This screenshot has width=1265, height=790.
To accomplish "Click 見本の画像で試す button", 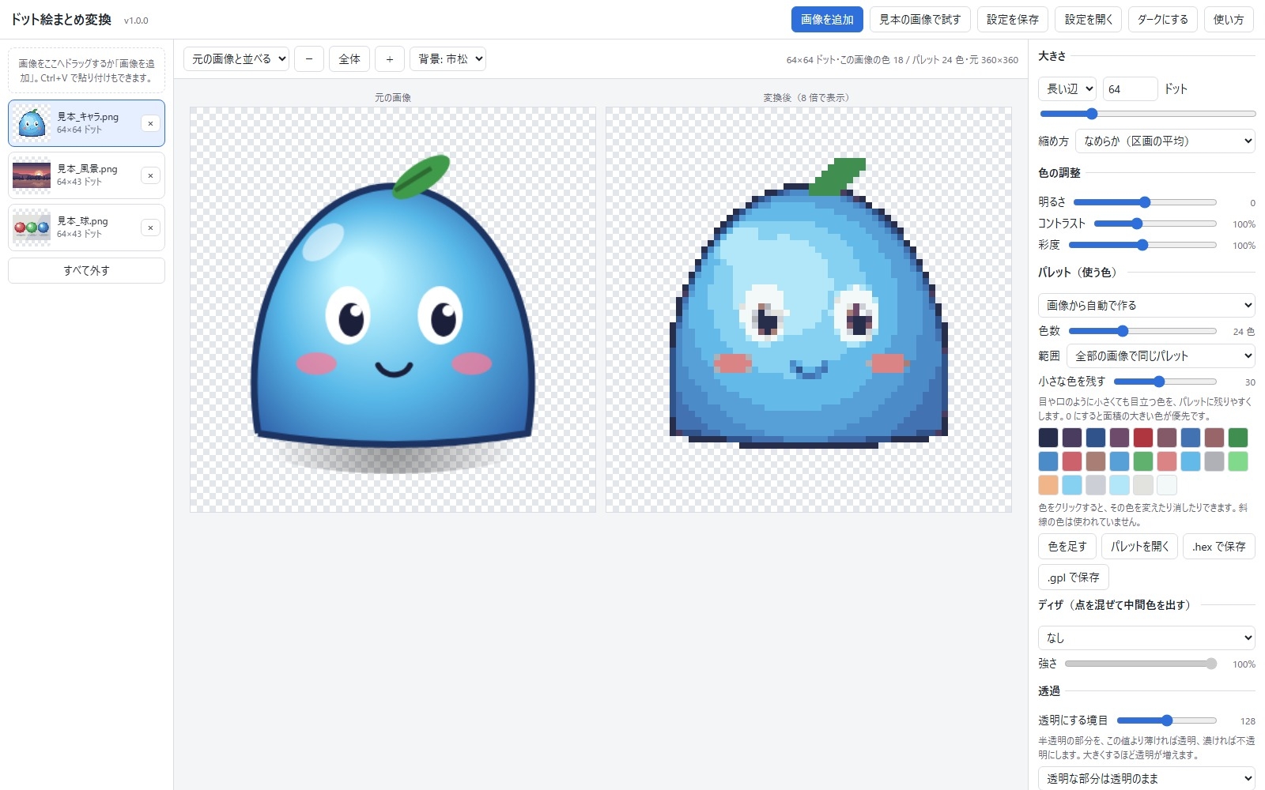I will [x=920, y=20].
